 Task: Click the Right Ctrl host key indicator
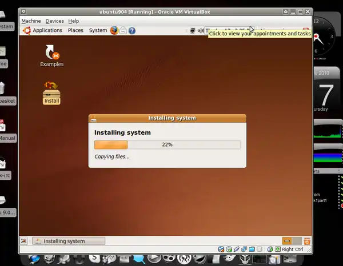[x=292, y=249]
